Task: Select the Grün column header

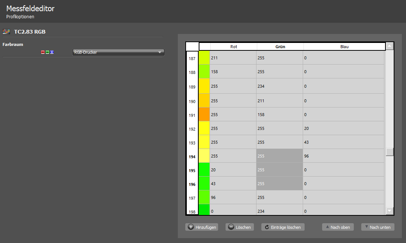Action: click(x=280, y=47)
